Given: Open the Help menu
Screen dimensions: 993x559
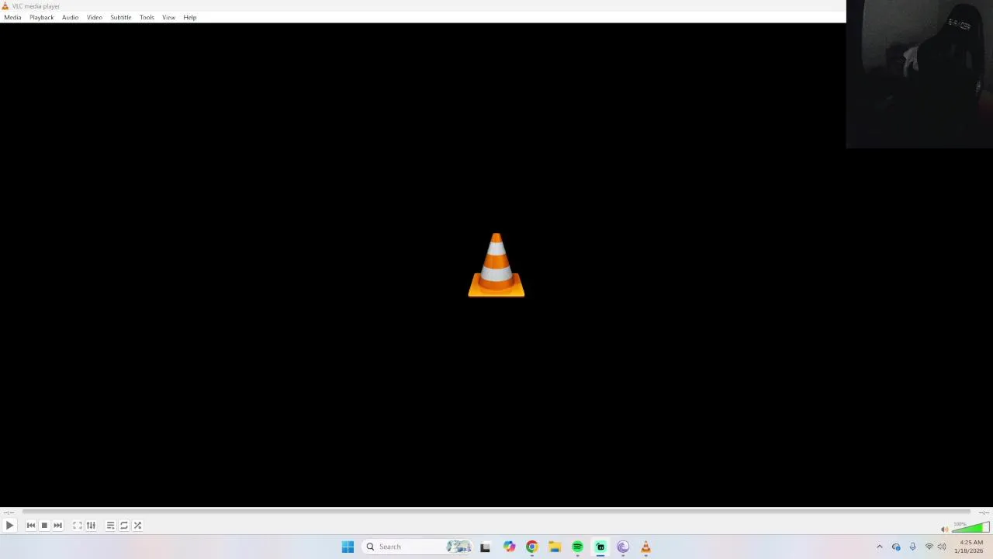Looking at the screenshot, I should pyautogui.click(x=190, y=17).
